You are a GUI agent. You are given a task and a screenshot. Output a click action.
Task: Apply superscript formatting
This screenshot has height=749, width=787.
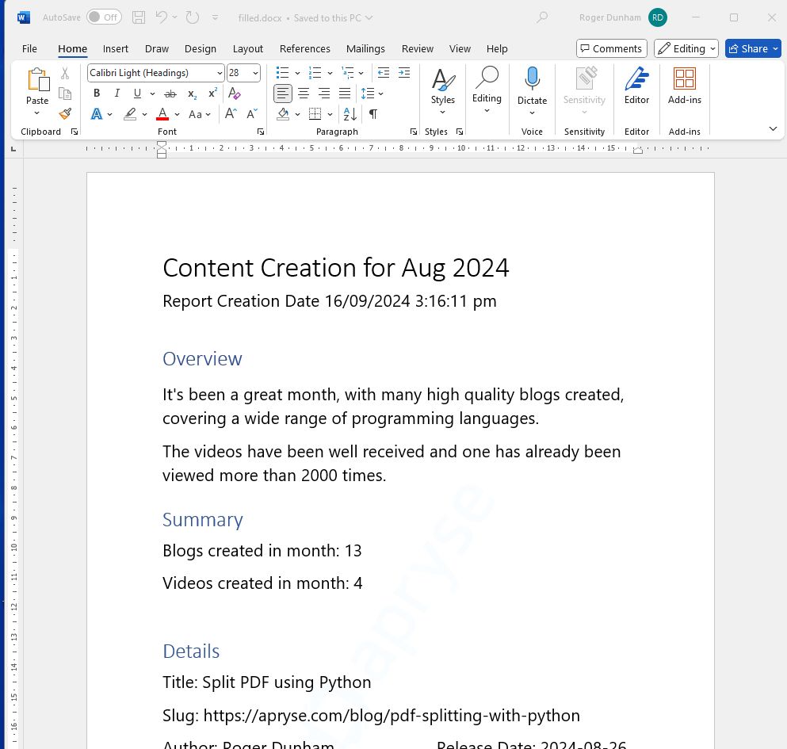point(212,94)
